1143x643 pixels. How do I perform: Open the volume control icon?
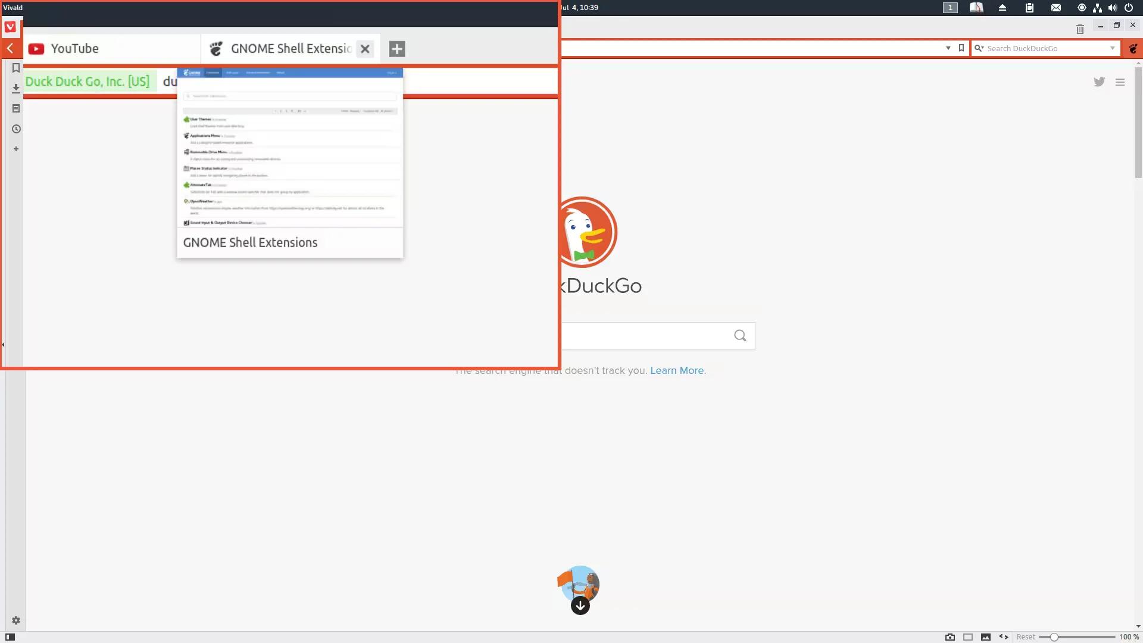pos(1113,8)
